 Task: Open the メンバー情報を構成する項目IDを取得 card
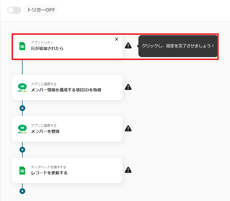(67, 87)
